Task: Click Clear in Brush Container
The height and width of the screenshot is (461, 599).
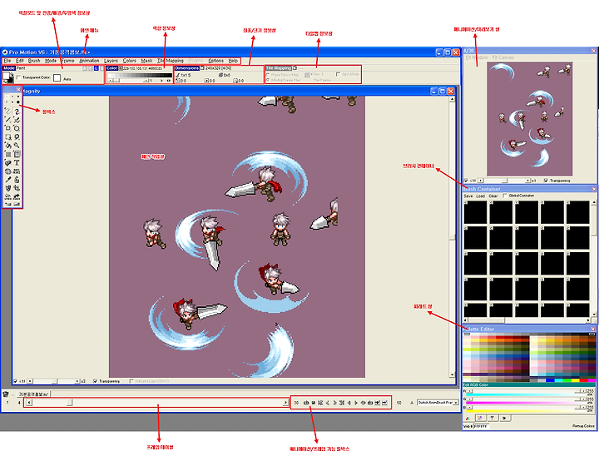Action: point(493,196)
